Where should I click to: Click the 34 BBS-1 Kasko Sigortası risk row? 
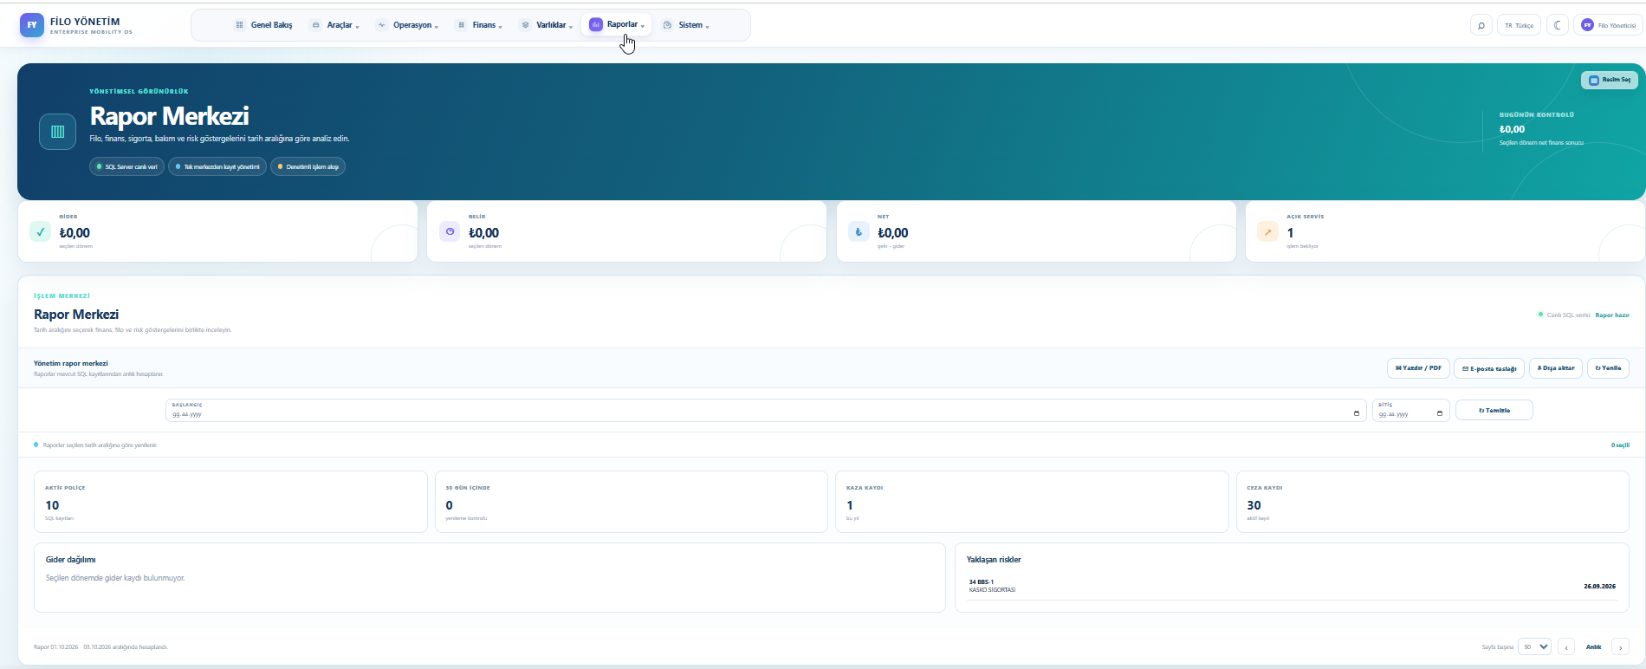tap(1292, 586)
